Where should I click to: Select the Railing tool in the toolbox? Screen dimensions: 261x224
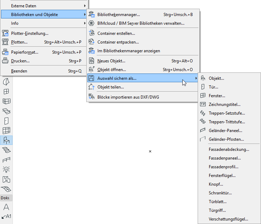click(7, 160)
